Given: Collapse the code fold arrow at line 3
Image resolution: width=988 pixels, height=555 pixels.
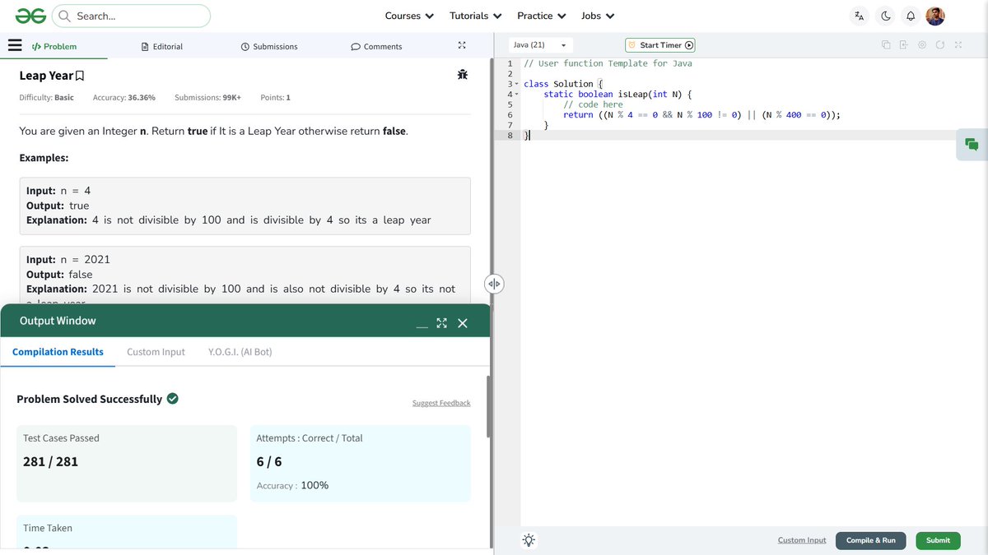Looking at the screenshot, I should 517,84.
